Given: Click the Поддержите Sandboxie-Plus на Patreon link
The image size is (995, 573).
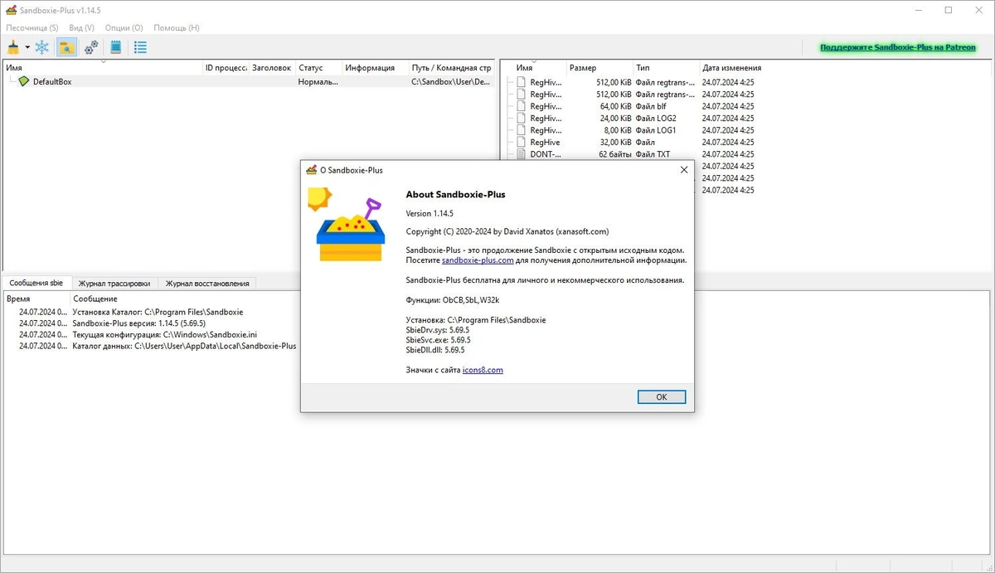Looking at the screenshot, I should coord(898,48).
